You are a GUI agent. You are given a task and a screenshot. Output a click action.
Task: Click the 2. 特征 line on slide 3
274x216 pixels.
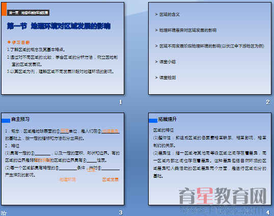(x=12, y=146)
